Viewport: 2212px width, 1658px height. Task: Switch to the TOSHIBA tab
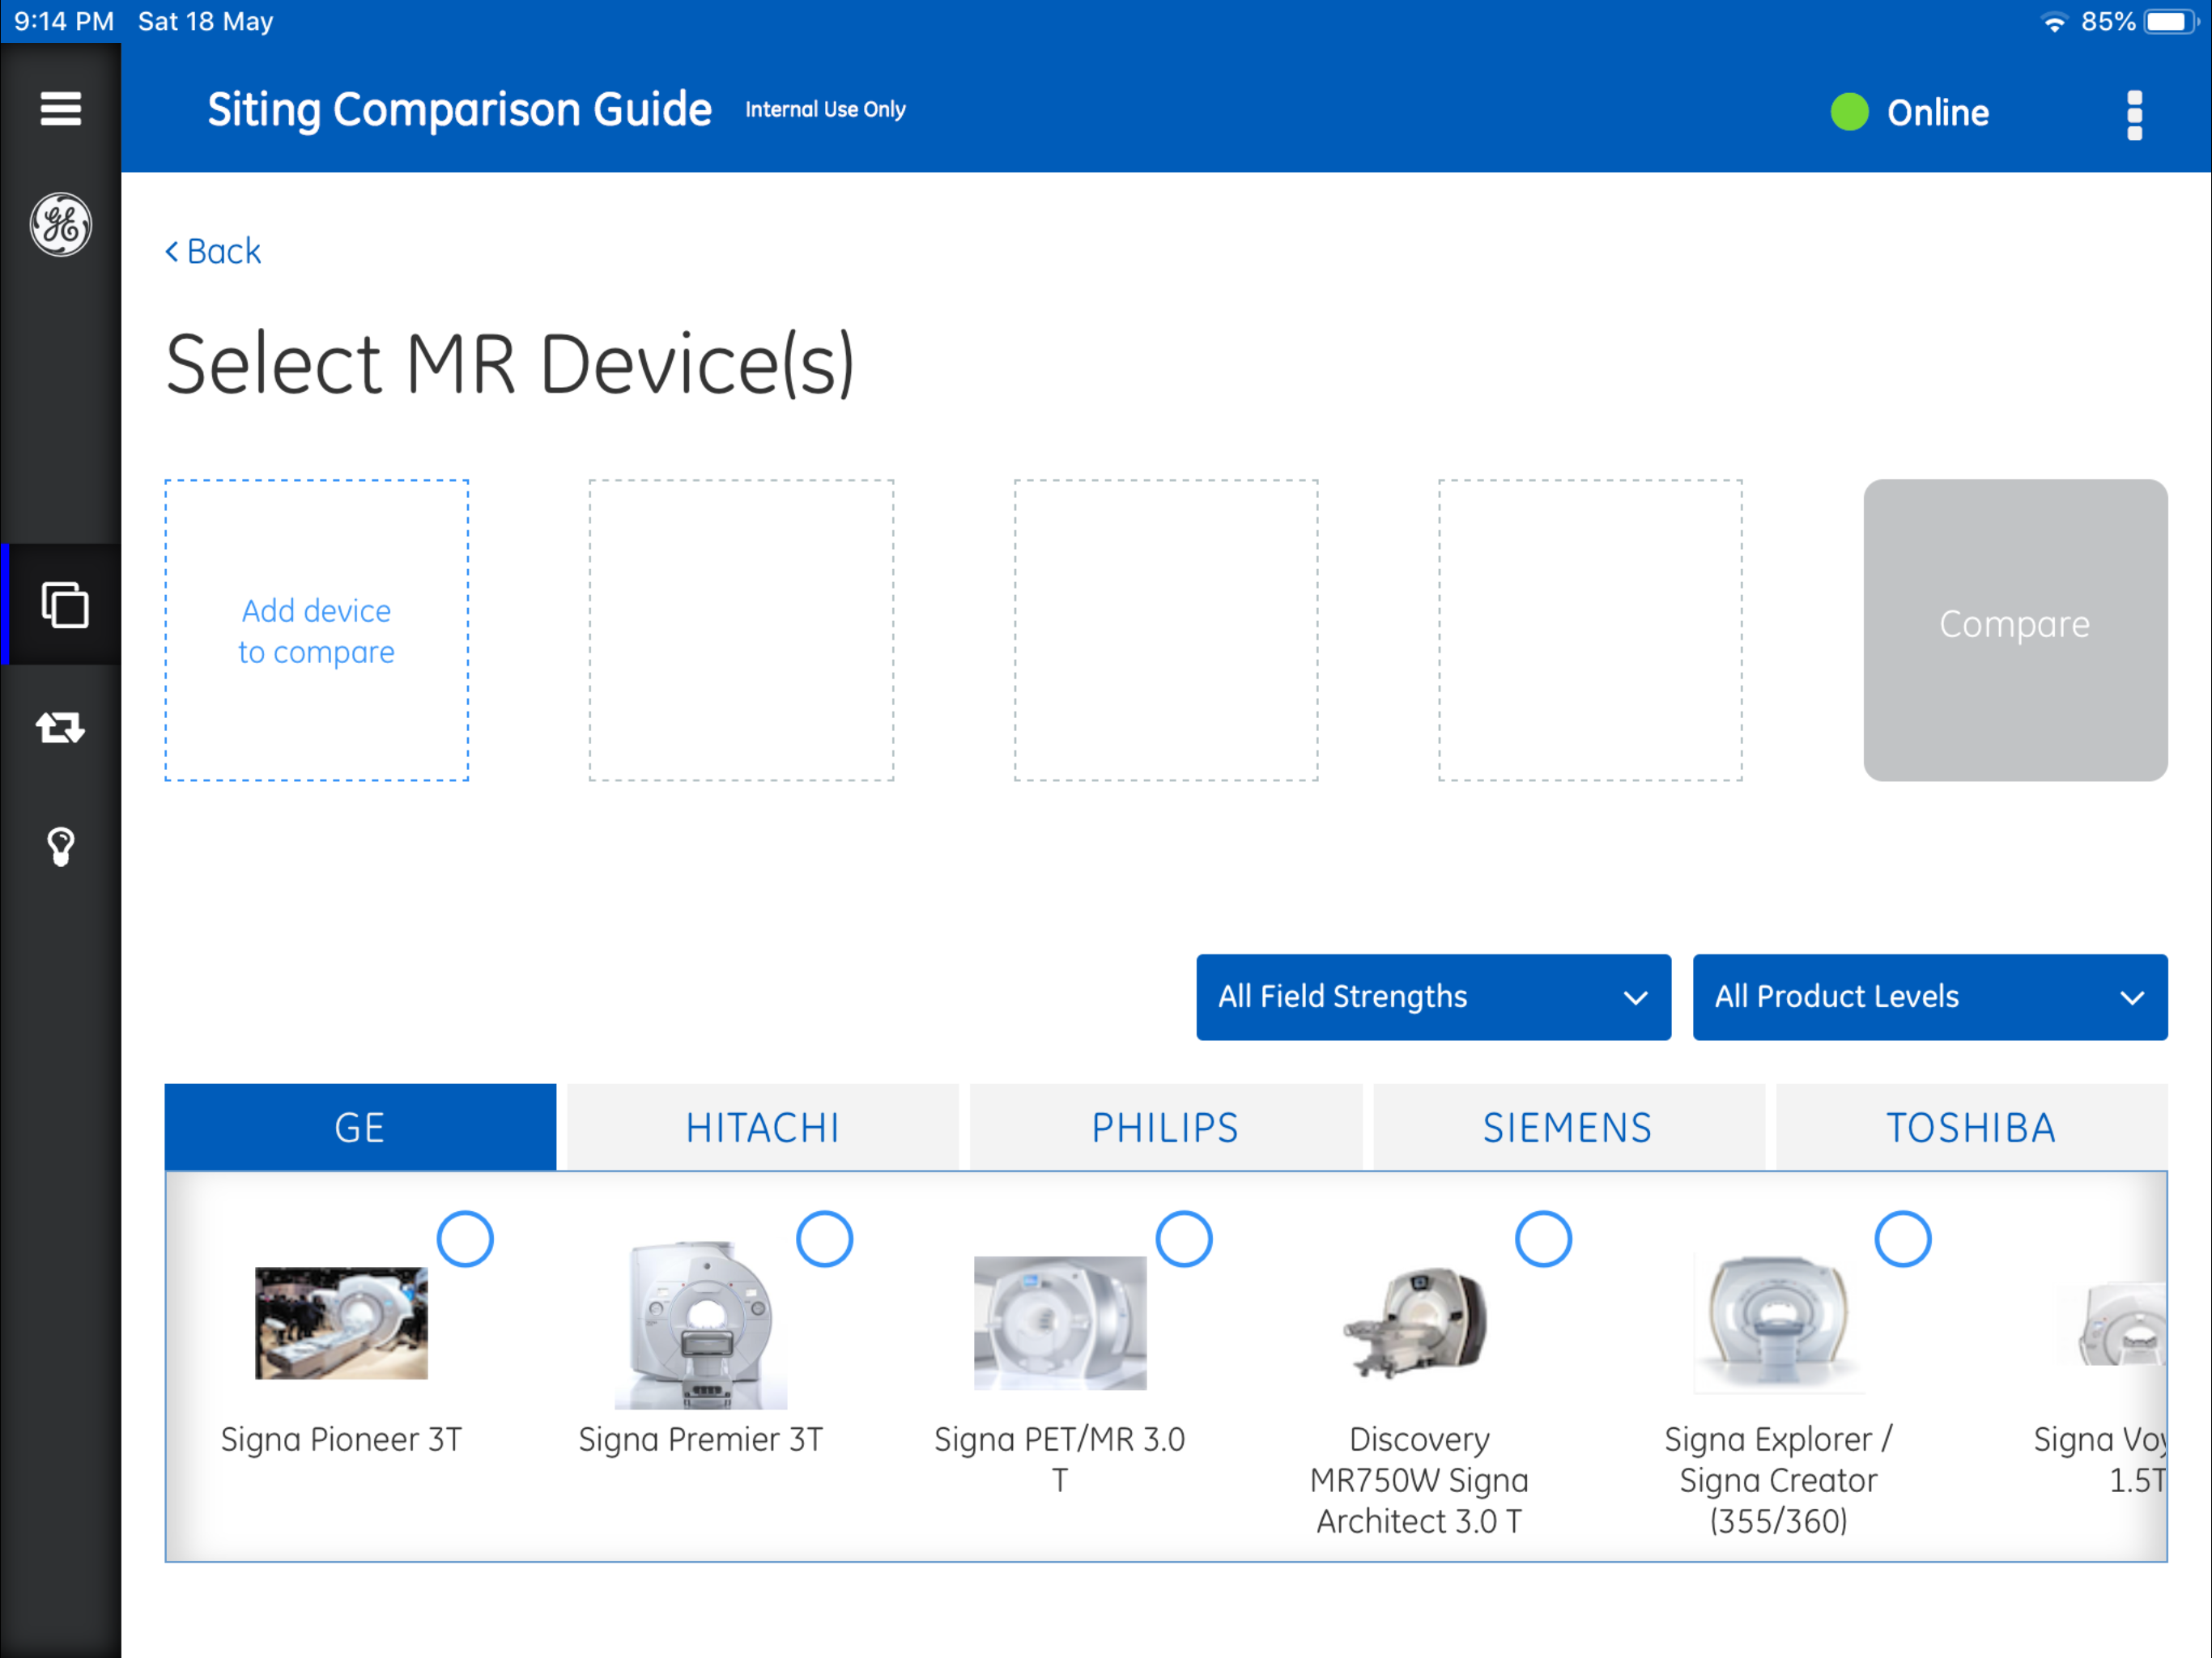[x=1972, y=1127]
